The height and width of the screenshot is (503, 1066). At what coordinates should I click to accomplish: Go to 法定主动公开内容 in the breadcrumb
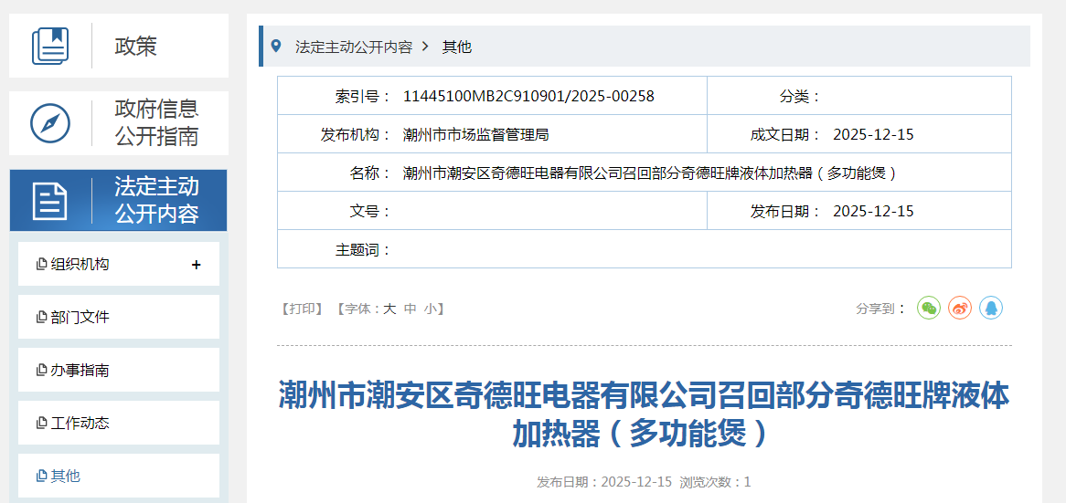point(354,47)
